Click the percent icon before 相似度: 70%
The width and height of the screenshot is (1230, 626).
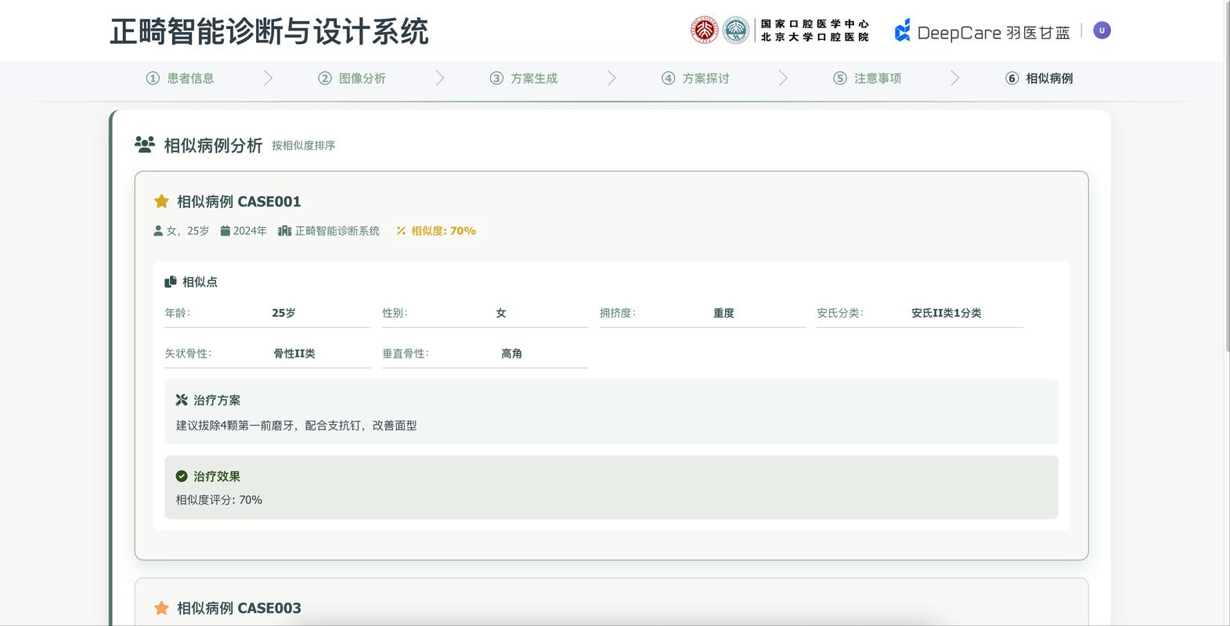tap(401, 231)
